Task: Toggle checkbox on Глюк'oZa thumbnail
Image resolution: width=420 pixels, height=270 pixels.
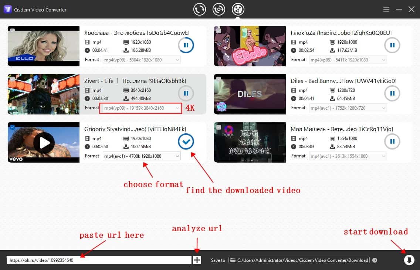Action: pos(219,30)
